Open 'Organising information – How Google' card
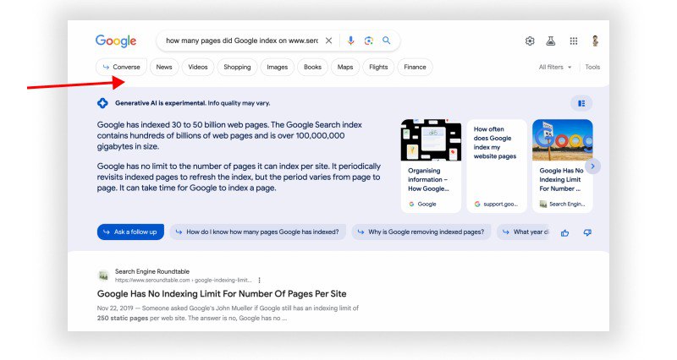The image size is (677, 360). point(431,166)
